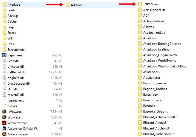Viewport: 196px width, 137px height.
Task: Select the _NPCScan folder icon
Action: (140, 4)
